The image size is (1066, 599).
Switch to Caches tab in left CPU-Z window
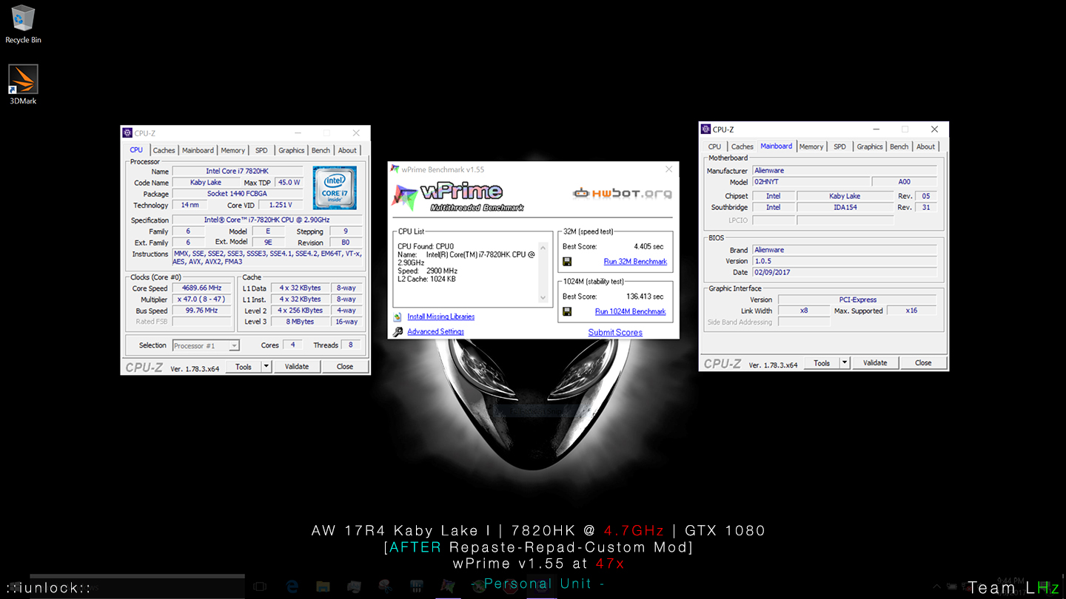pyautogui.click(x=164, y=150)
